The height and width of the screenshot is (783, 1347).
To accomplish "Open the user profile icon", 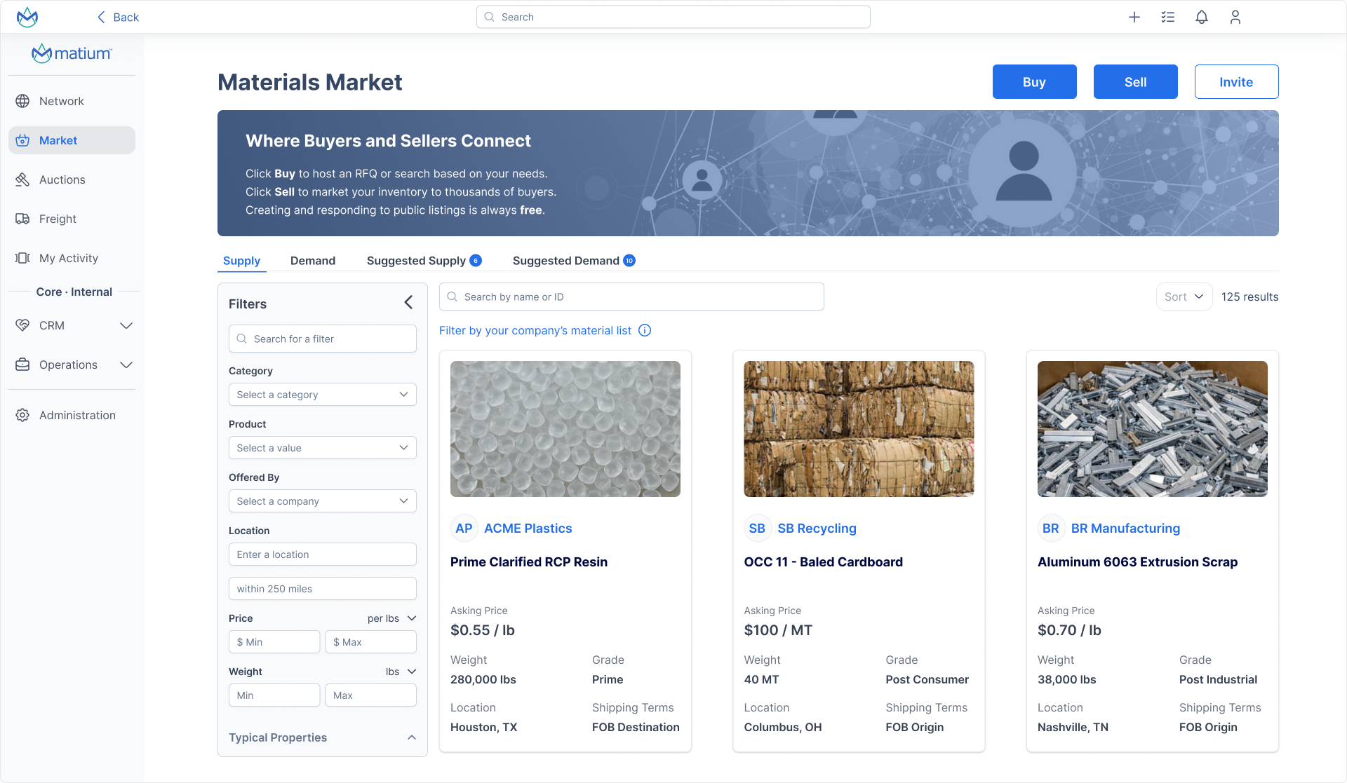I will click(x=1235, y=17).
